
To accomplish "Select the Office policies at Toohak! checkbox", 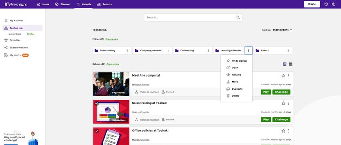I will pyautogui.click(x=96, y=131).
